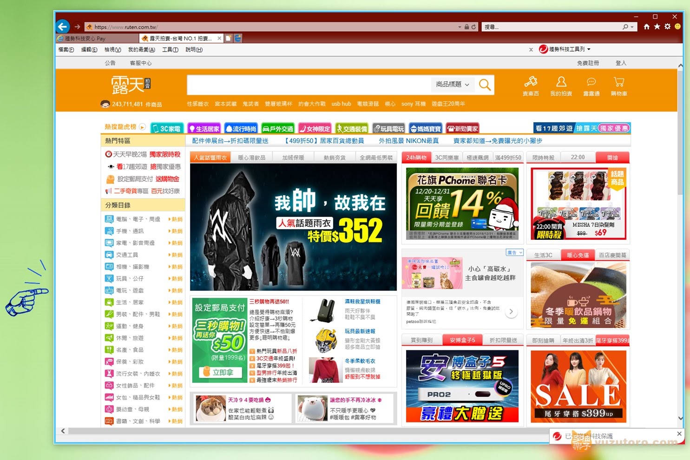The image size is (690, 460).
Task: Open the 工具(T) menu
Action: 170,50
